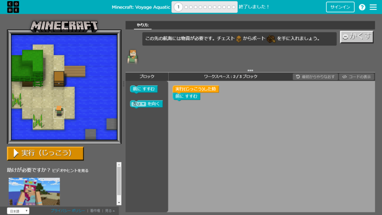Click 最初からやりなおす start over button
382x215 pixels.
coord(315,77)
